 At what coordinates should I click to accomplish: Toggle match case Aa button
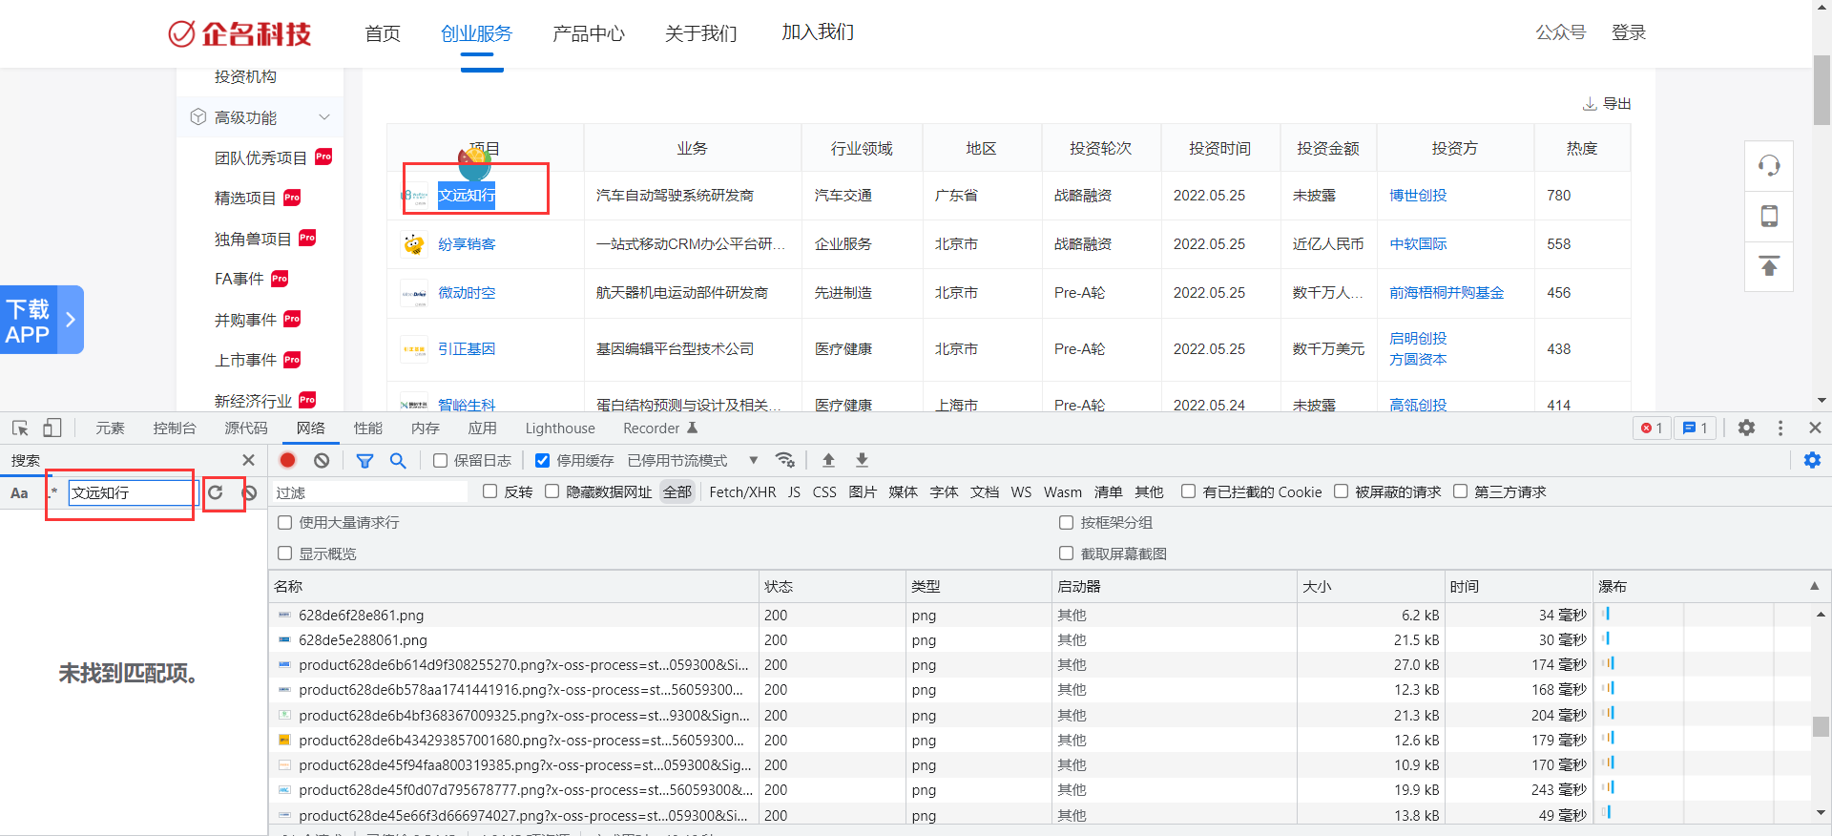(x=19, y=493)
